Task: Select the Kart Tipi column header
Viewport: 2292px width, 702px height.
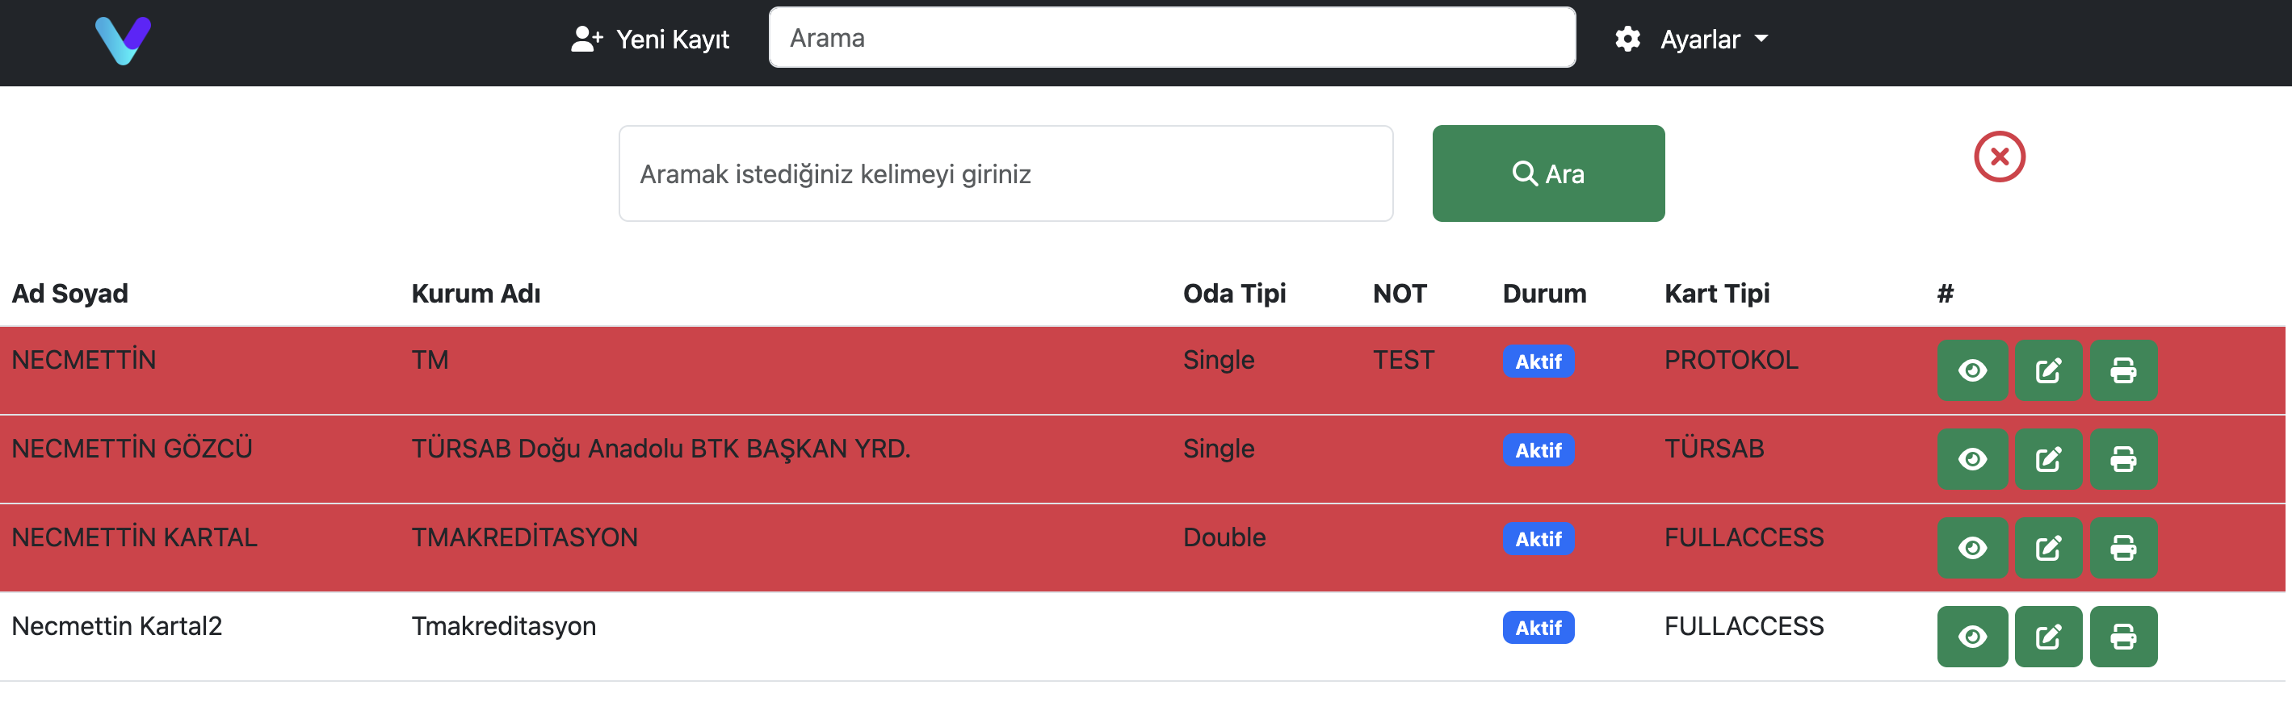Action: [1716, 293]
